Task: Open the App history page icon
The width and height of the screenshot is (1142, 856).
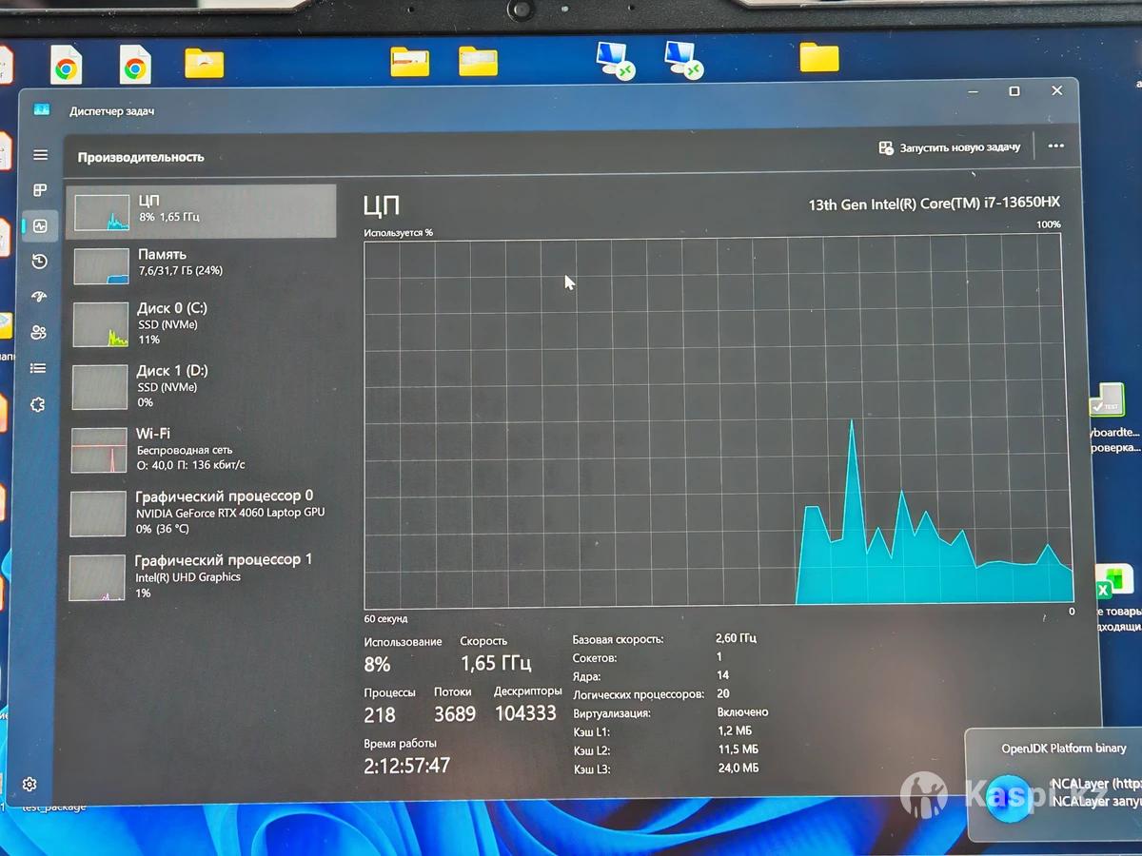Action: (x=40, y=262)
